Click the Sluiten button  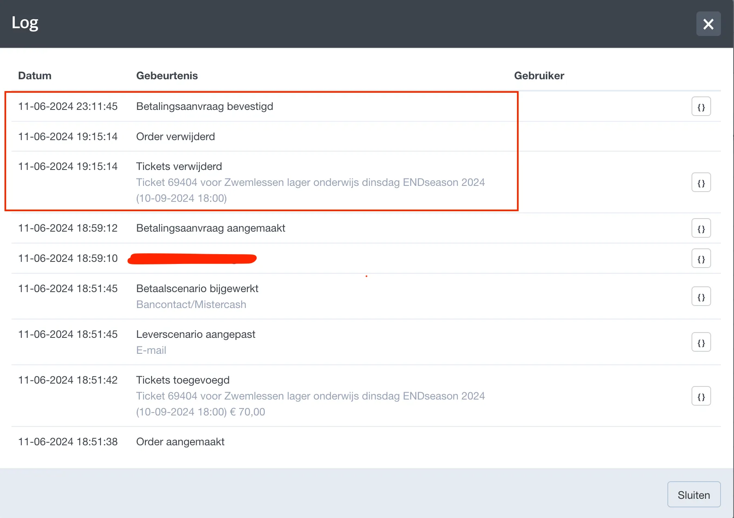pos(694,495)
